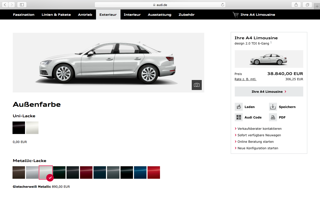Open the Rate z. B. mtl. link
Screen dimensions: 320x200
point(245,79)
